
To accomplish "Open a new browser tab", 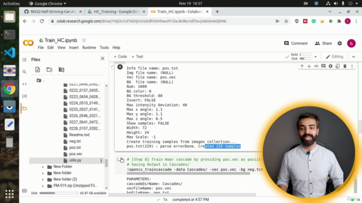I will click(x=217, y=11).
